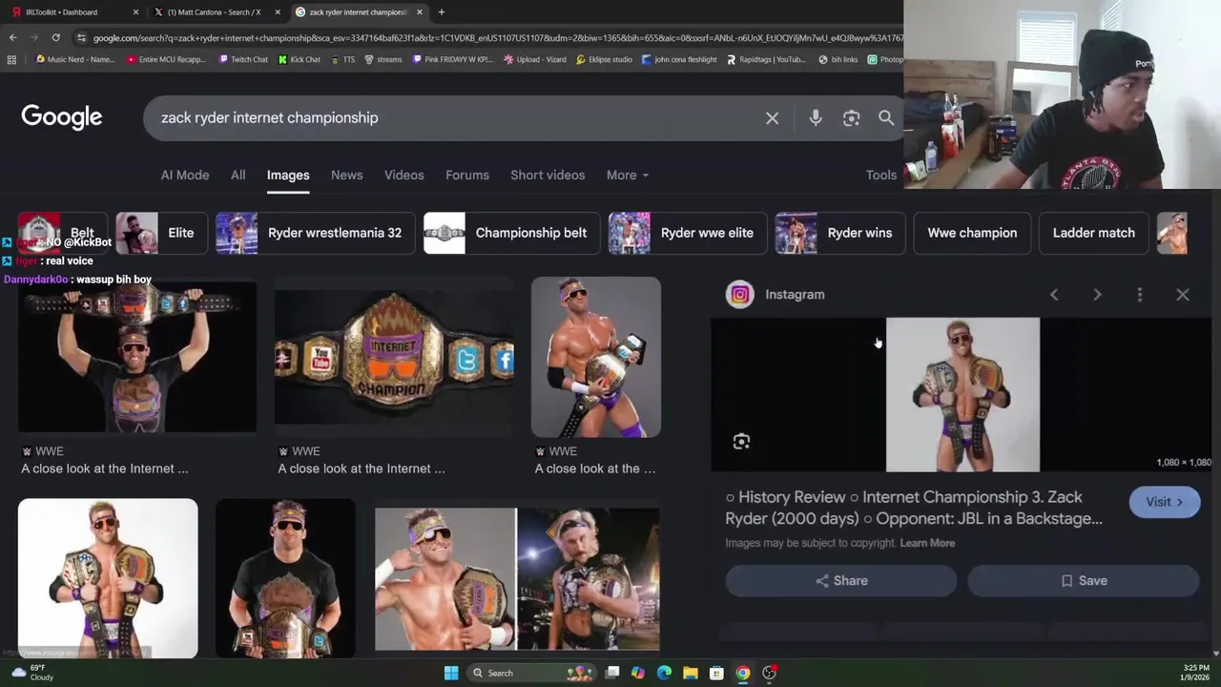This screenshot has width=1221, height=687.
Task: Filter by Ryder wwe elite chip
Action: coord(687,233)
